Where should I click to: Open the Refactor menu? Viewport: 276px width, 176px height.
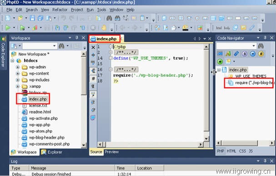tap(60, 10)
